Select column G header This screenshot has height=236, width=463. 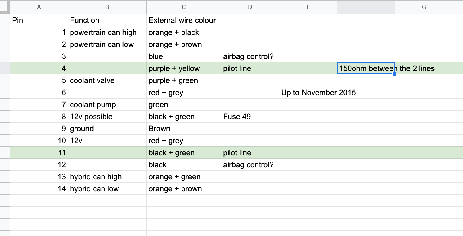(424, 7)
